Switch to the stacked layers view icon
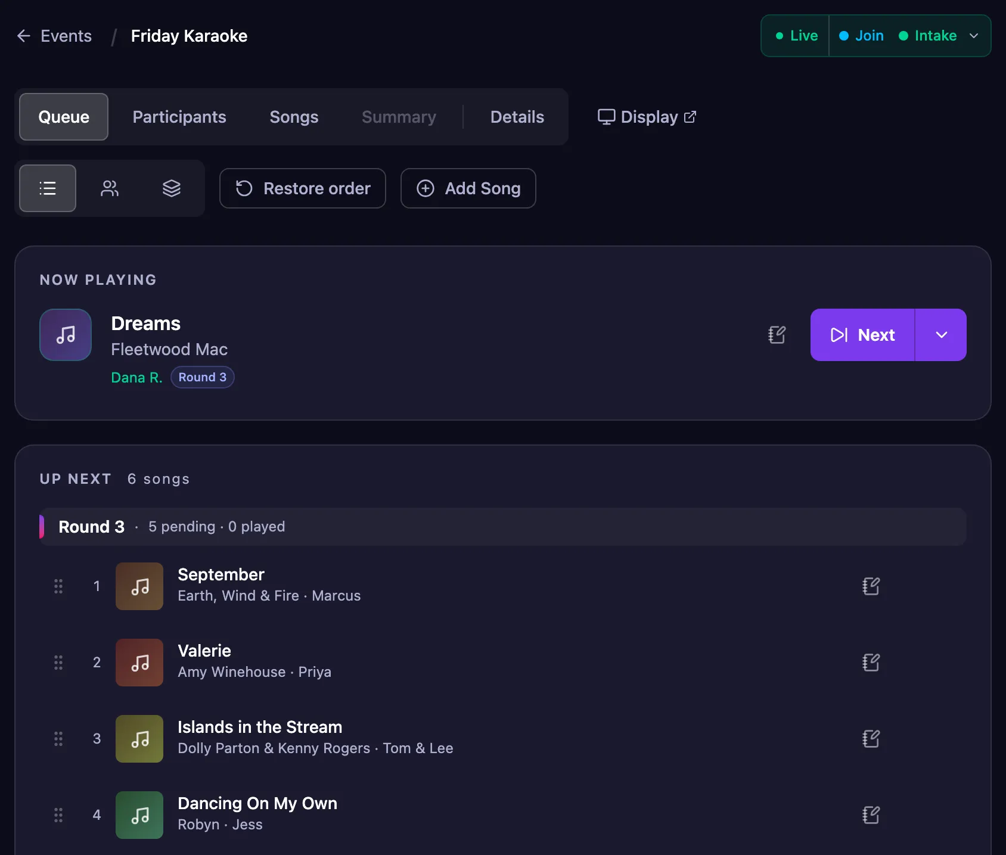Viewport: 1006px width, 855px height. coord(172,188)
